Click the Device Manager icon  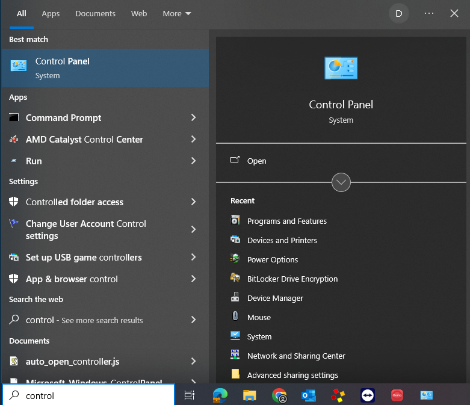pyautogui.click(x=235, y=297)
